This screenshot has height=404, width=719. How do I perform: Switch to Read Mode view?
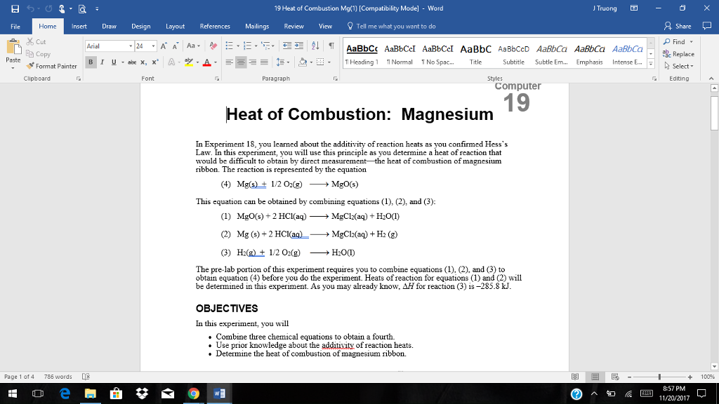[575, 377]
